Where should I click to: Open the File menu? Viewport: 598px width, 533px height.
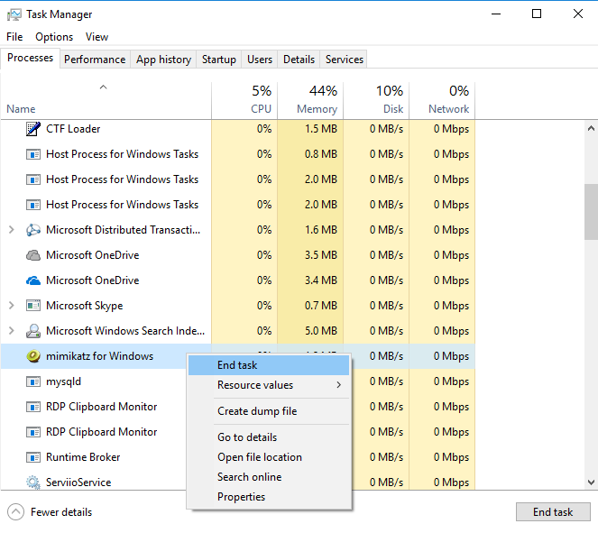(x=14, y=37)
